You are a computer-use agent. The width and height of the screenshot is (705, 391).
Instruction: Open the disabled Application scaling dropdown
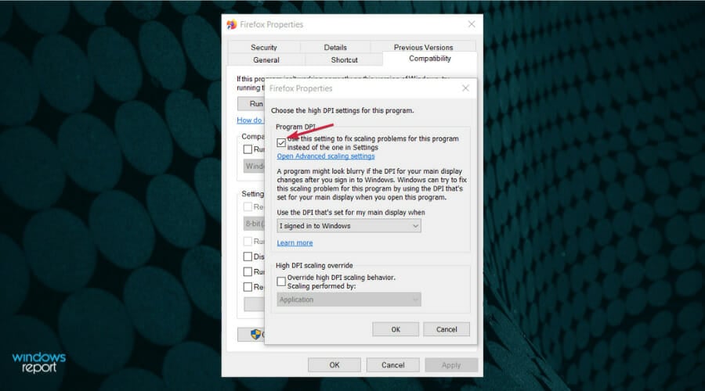tap(349, 300)
